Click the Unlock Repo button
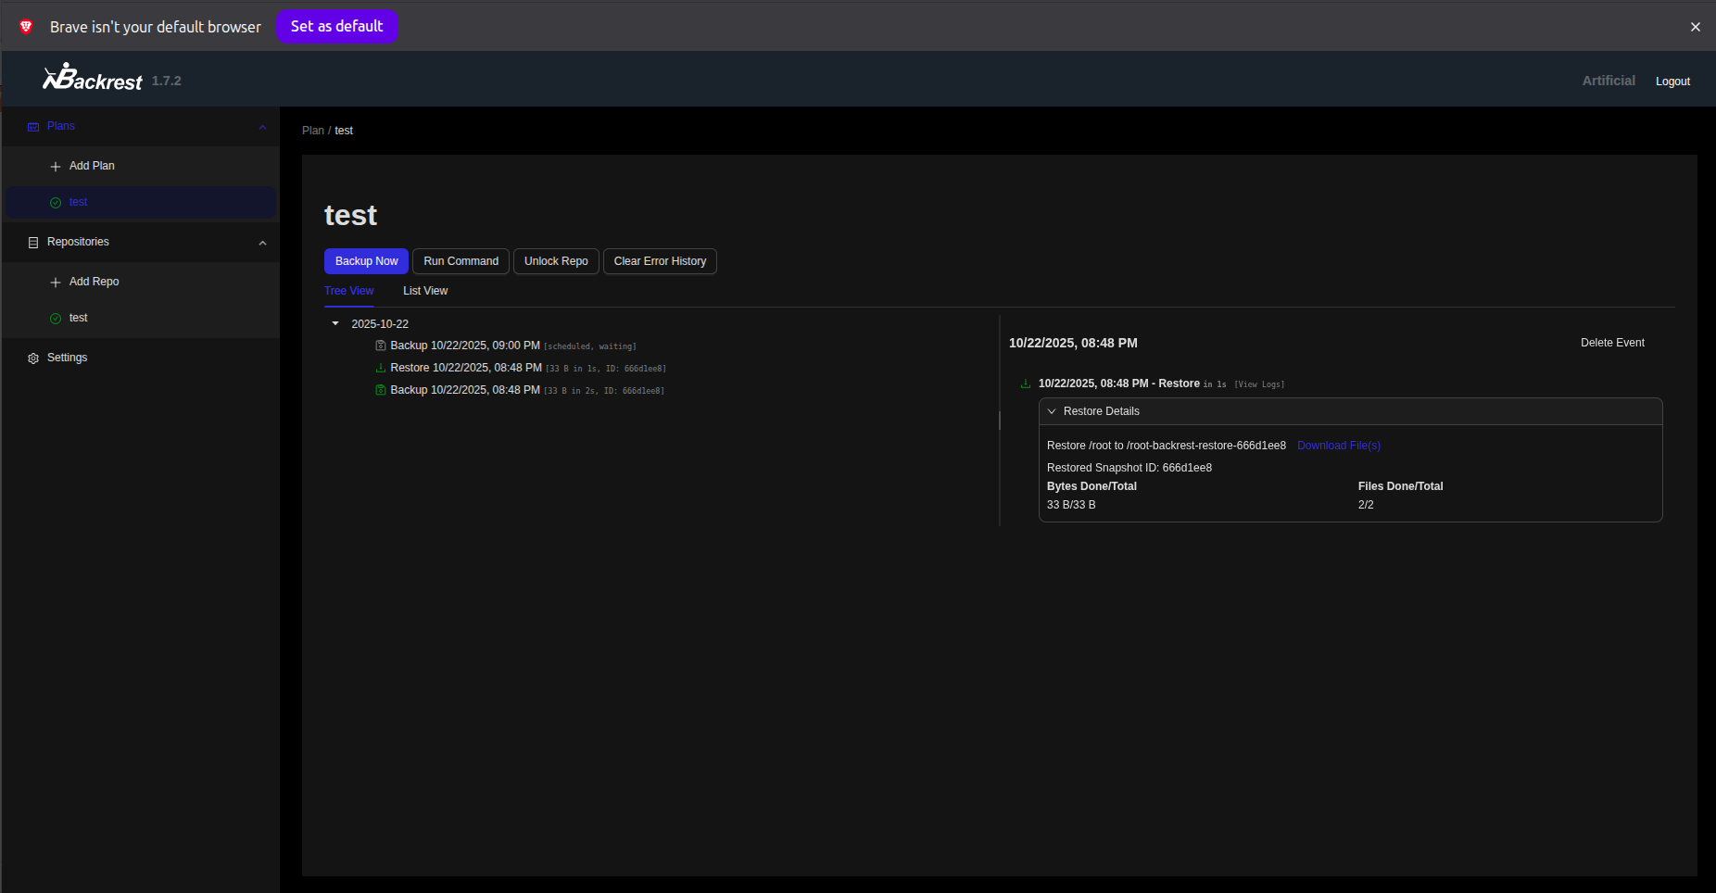This screenshot has height=893, width=1716. tap(556, 261)
